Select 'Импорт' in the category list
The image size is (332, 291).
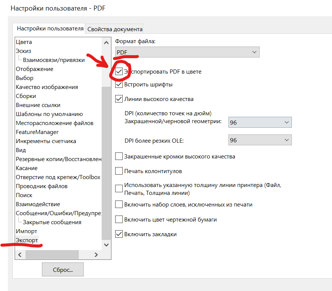pyautogui.click(x=26, y=231)
